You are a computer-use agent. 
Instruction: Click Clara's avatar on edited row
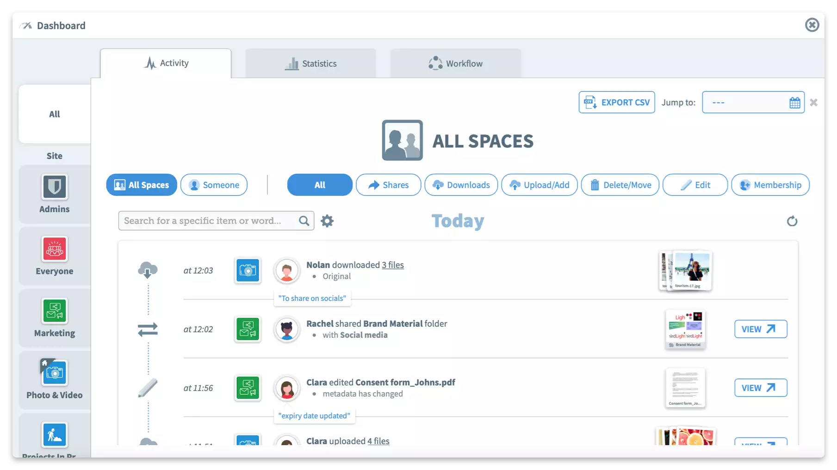click(x=286, y=388)
